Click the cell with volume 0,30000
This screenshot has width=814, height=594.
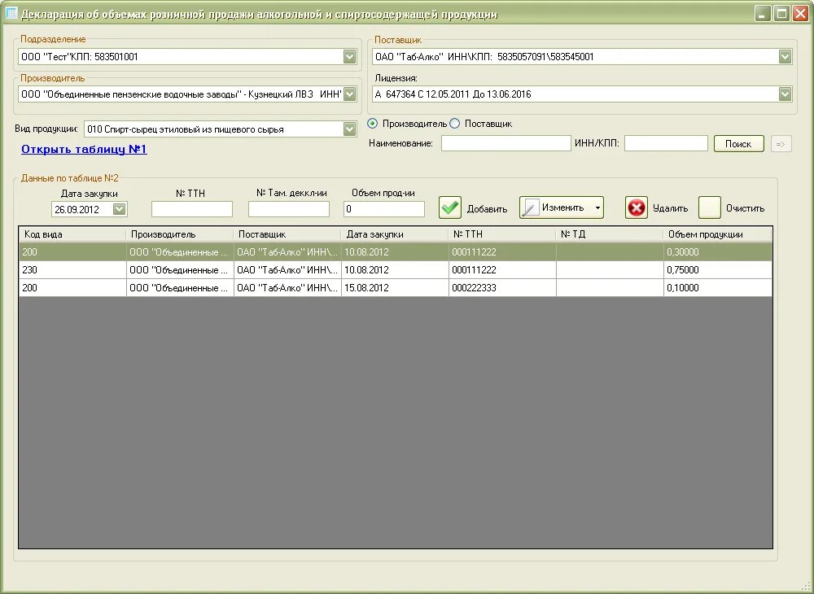point(718,252)
